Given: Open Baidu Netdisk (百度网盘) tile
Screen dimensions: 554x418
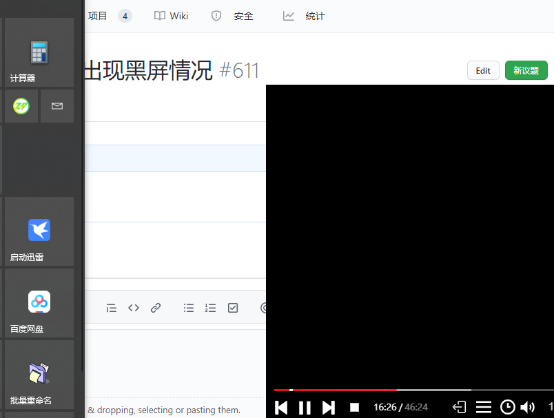Looking at the screenshot, I should click(x=39, y=303).
